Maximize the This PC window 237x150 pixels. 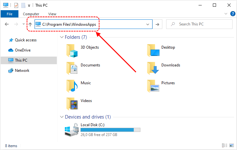(214, 5)
